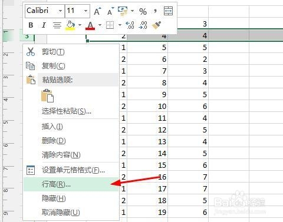Choose 复制(C) from context menu
Viewport: 283px width, 222px height.
[x=71, y=66]
